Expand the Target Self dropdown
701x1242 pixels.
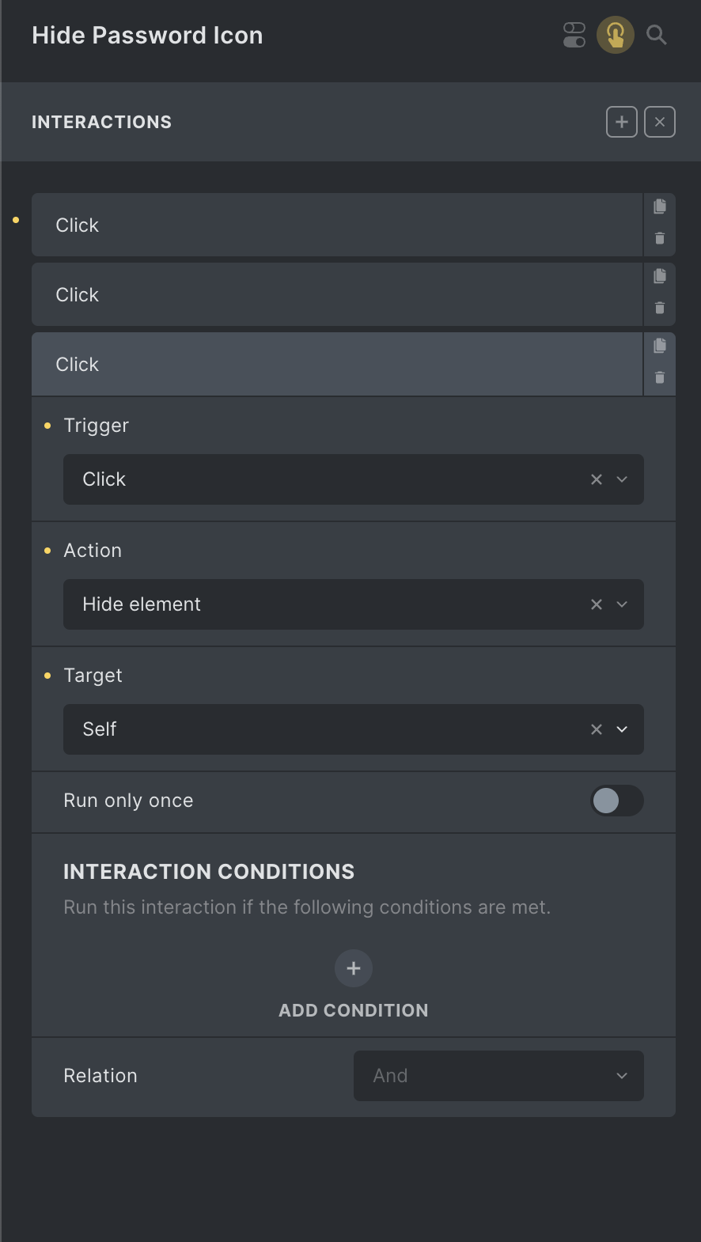pyautogui.click(x=354, y=729)
